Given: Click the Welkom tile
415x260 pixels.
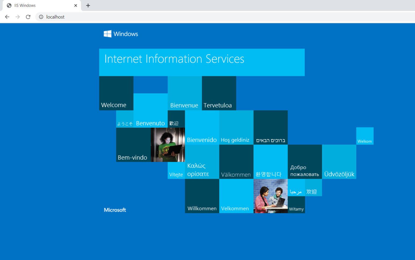Looking at the screenshot, I should 365,136.
